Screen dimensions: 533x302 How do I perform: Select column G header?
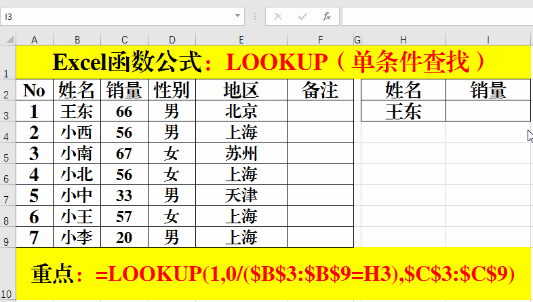[357, 40]
